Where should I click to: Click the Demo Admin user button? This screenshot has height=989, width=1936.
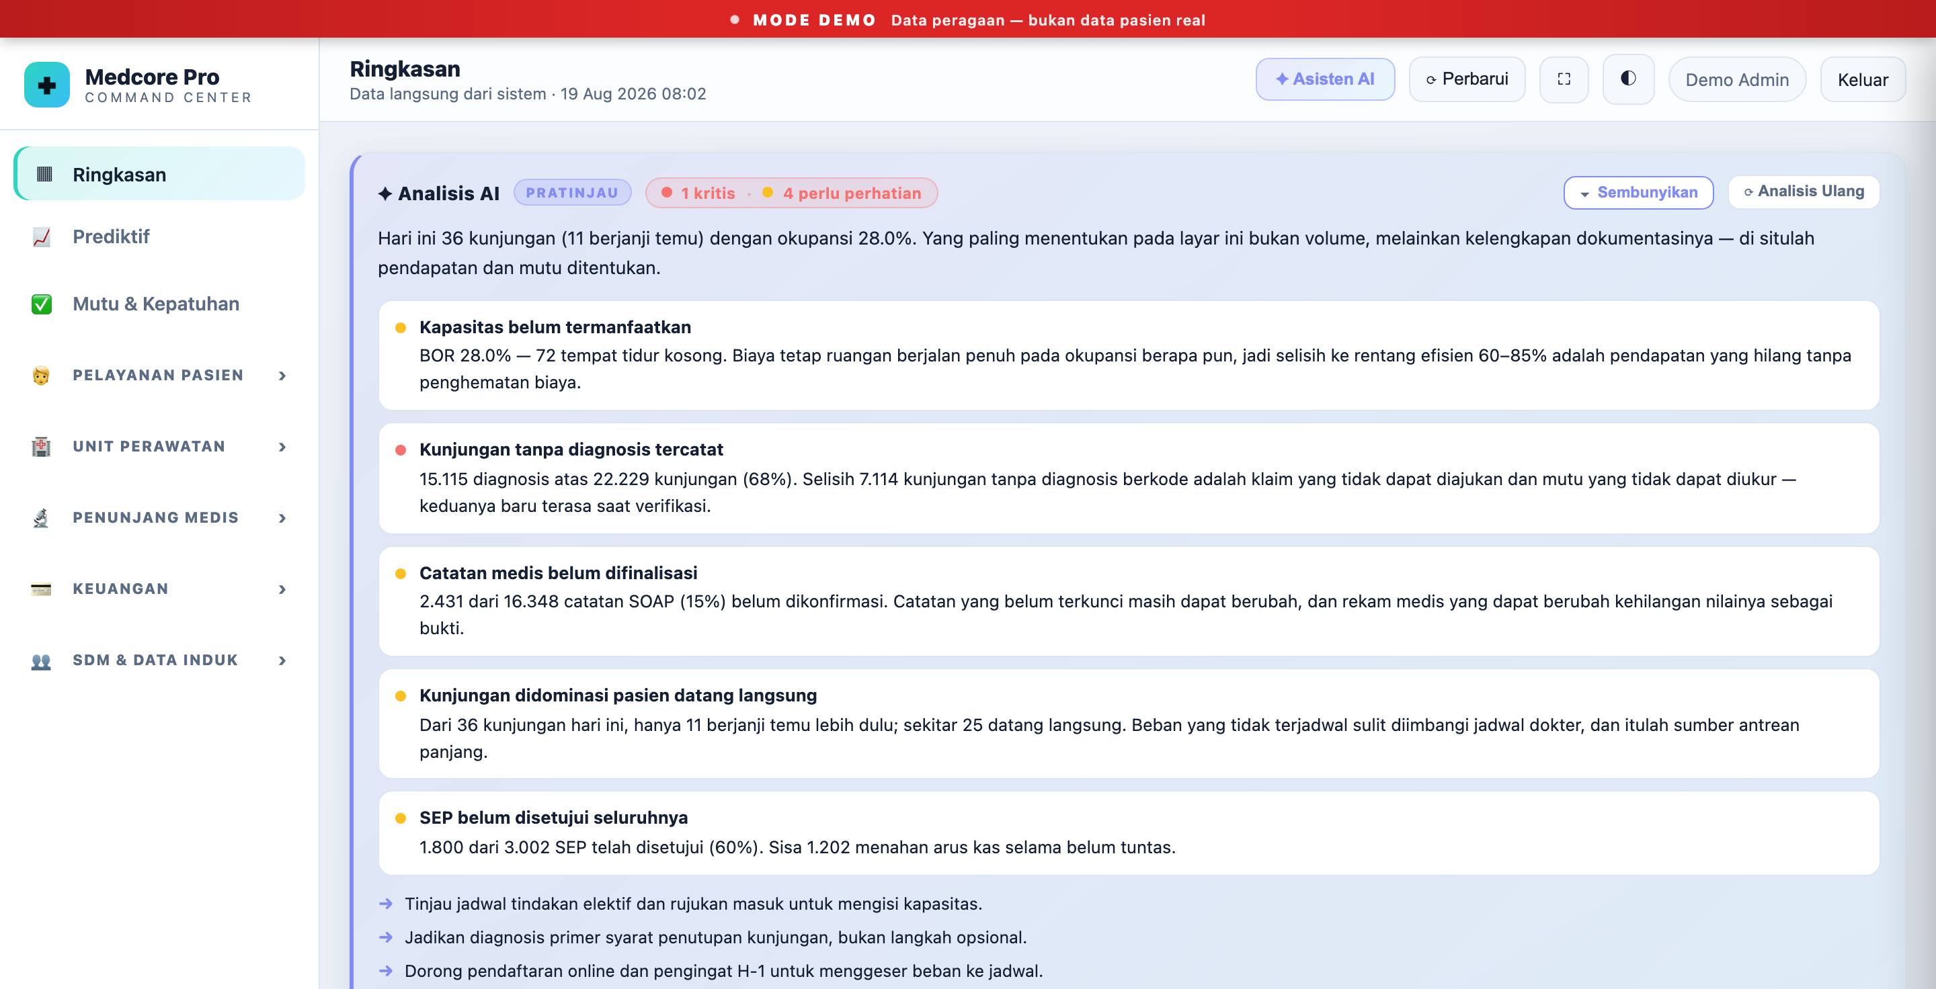coord(1737,79)
